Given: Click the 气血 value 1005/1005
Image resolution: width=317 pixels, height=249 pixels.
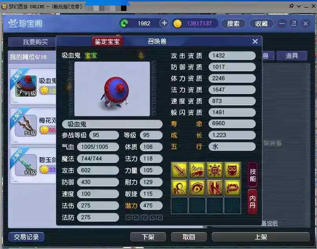Looking at the screenshot, I should (98, 147).
